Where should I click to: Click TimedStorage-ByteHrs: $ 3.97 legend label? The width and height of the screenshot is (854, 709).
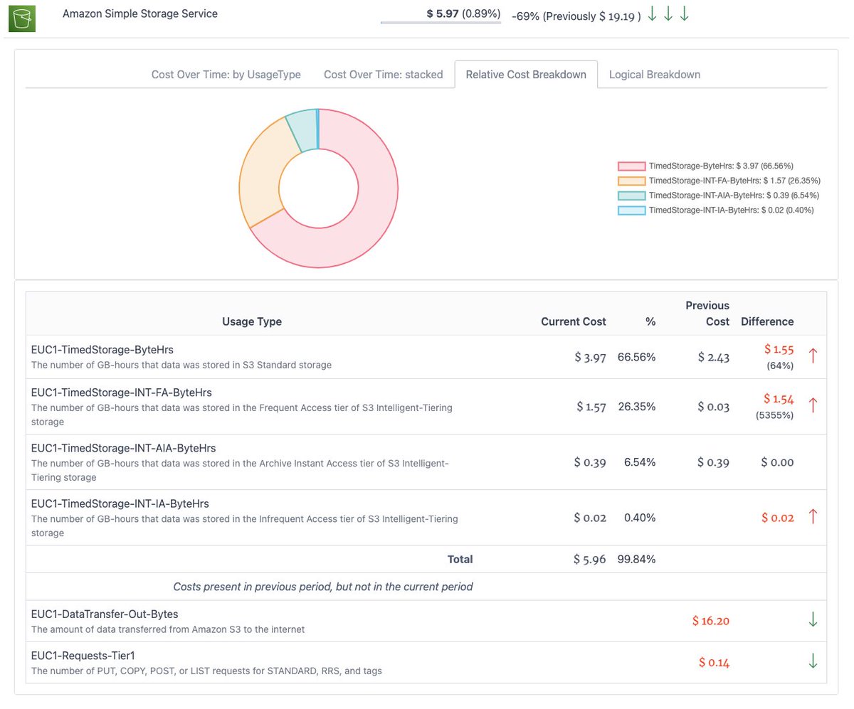(x=721, y=165)
